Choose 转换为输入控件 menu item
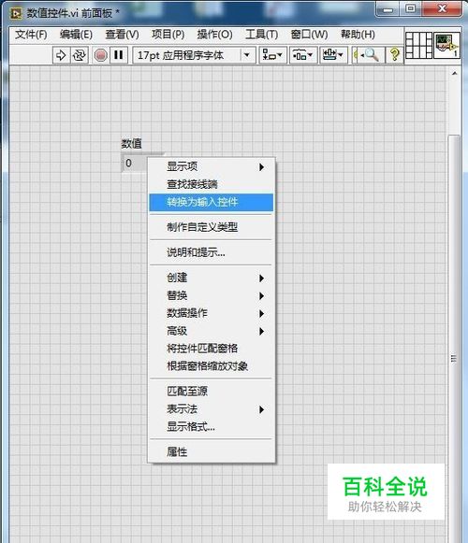 [212, 202]
